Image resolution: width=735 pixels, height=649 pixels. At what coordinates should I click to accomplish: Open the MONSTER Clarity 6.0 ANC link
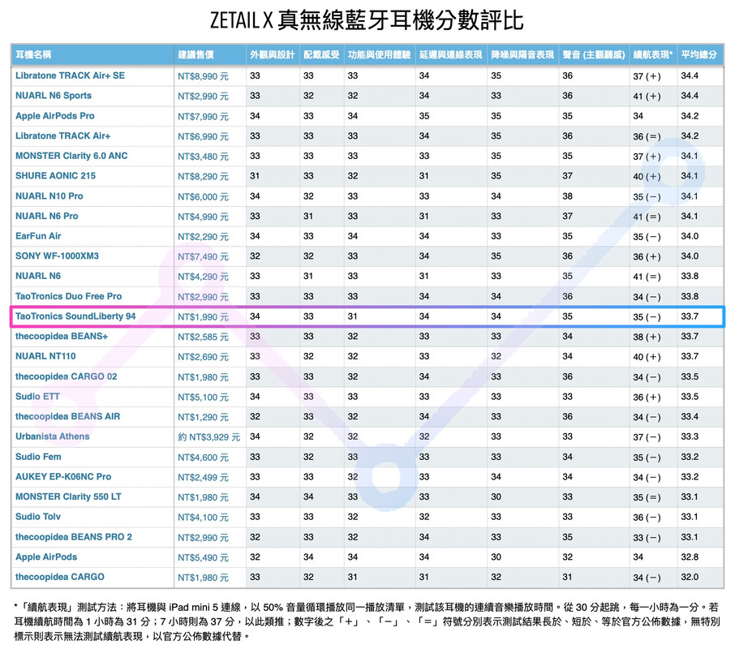71,156
